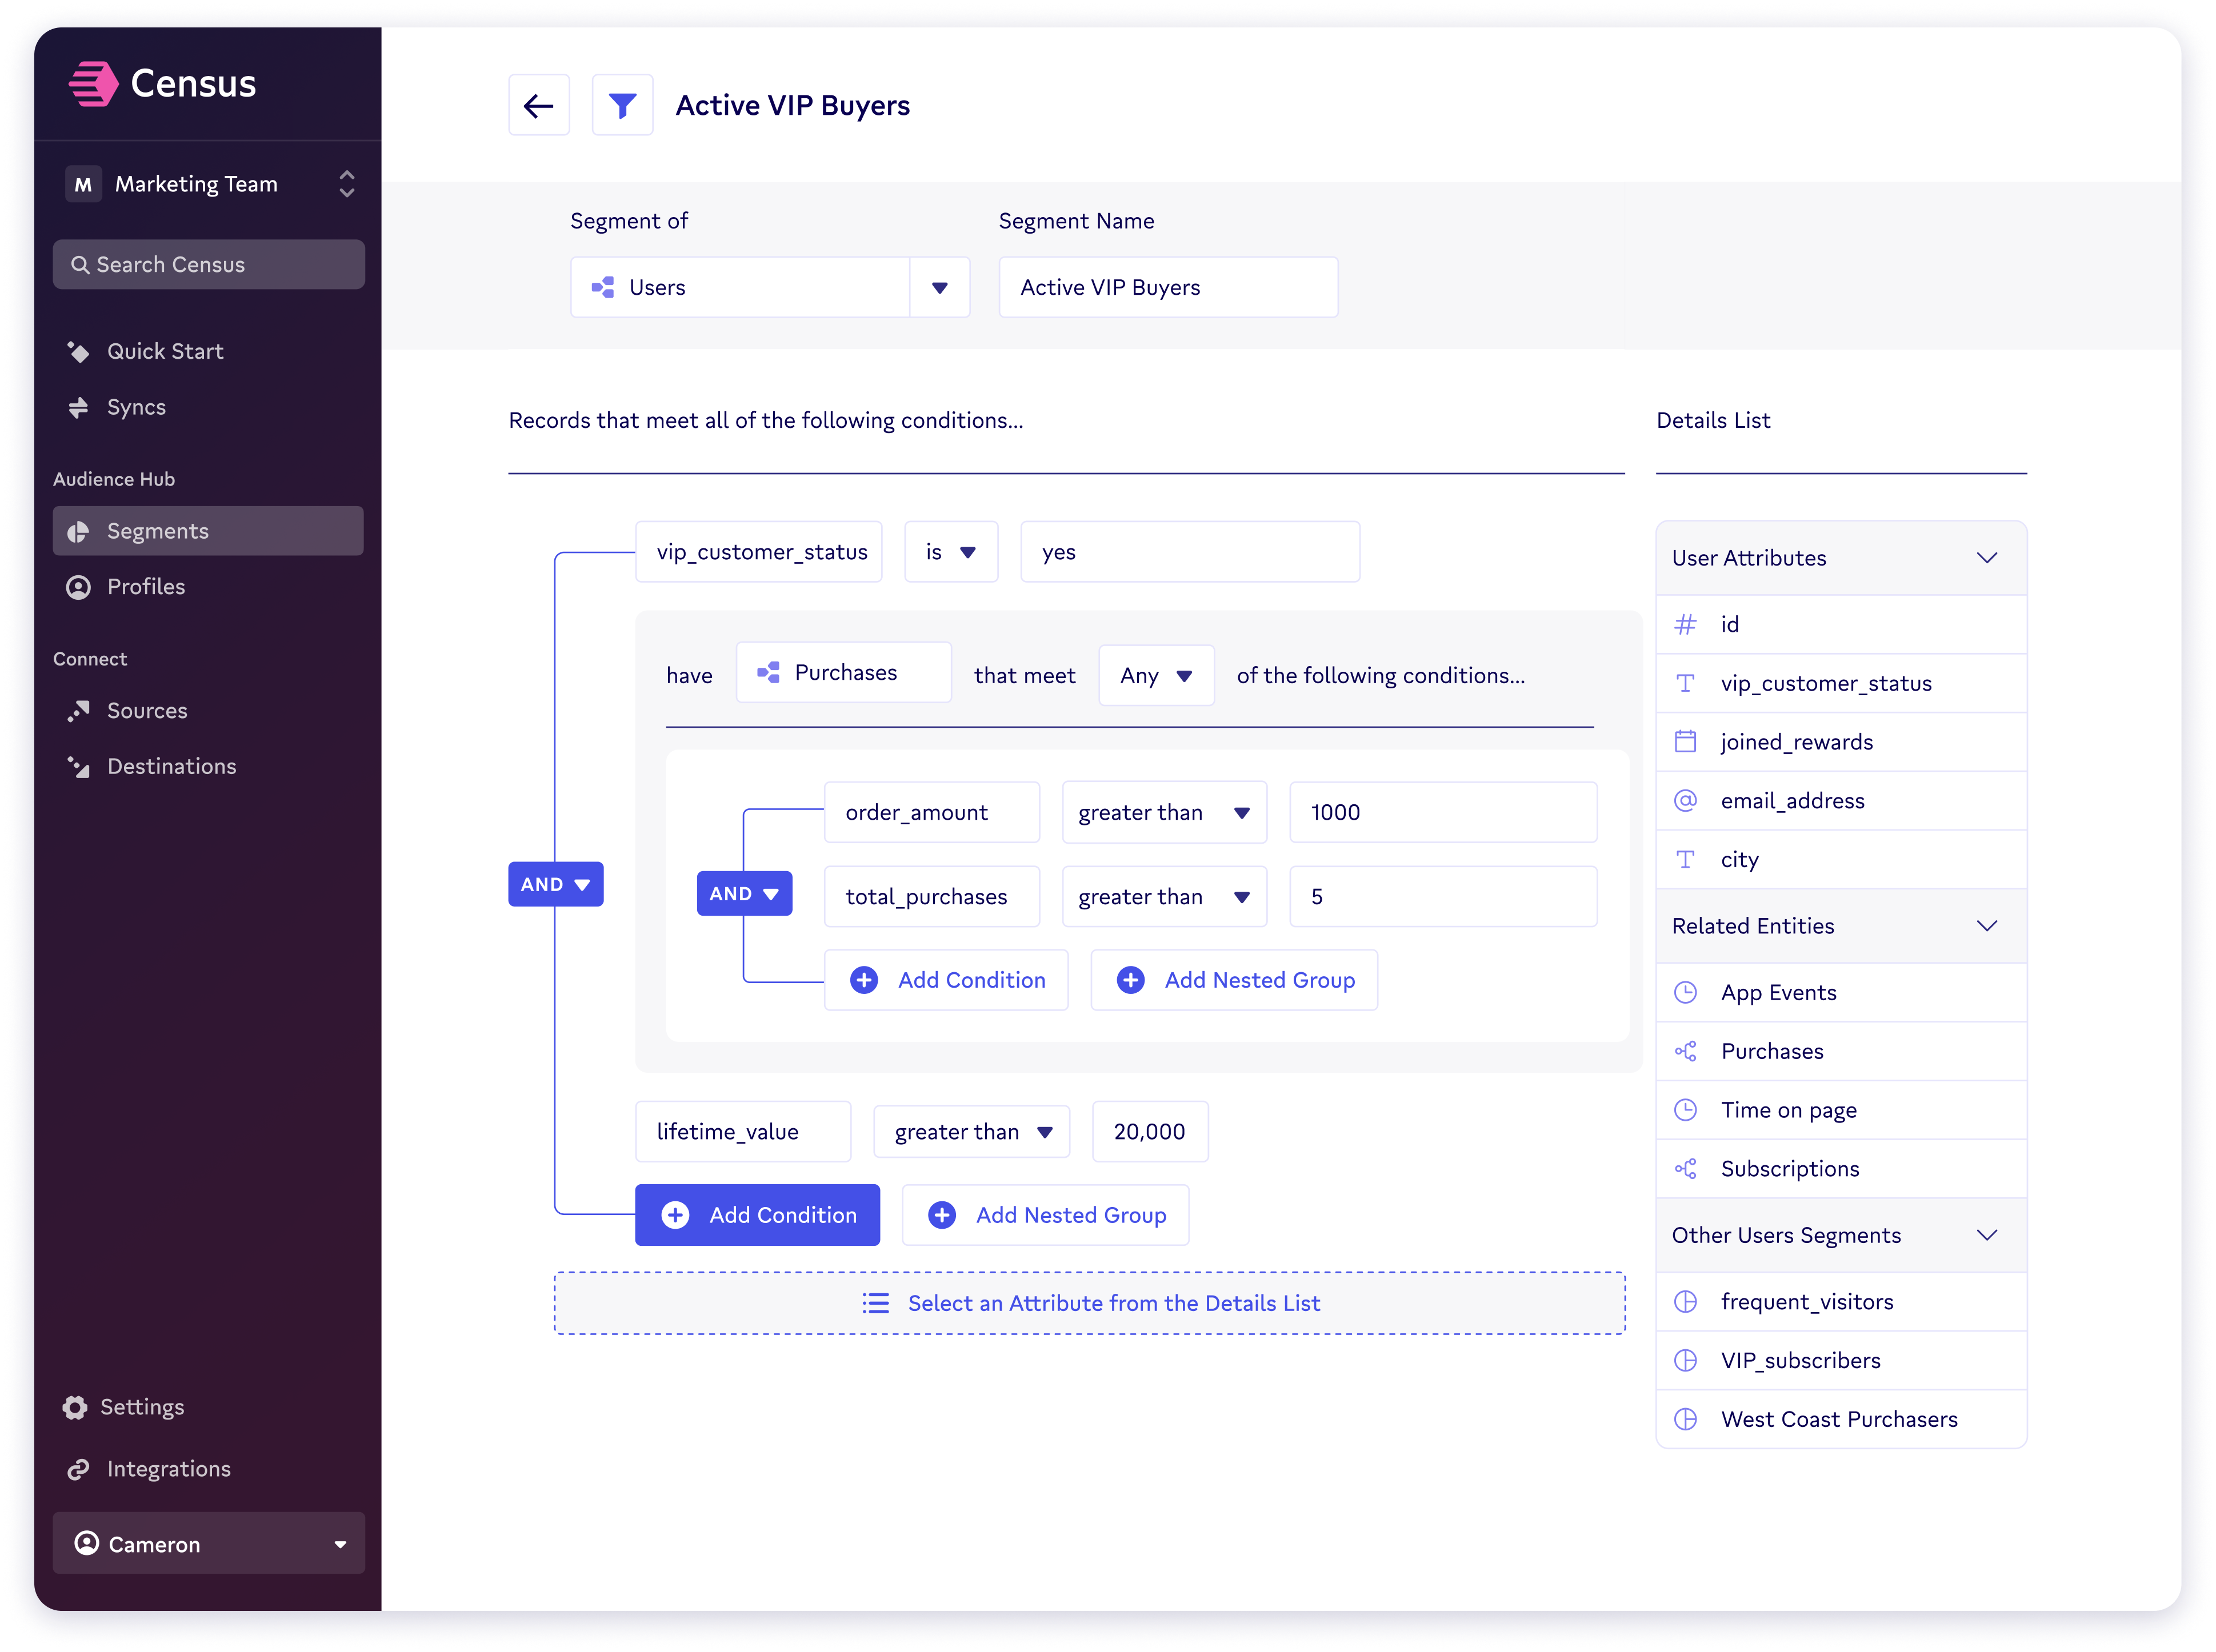Click the list icon in Select an Attribute bar
This screenshot has height=1652, width=2216.
click(875, 1303)
